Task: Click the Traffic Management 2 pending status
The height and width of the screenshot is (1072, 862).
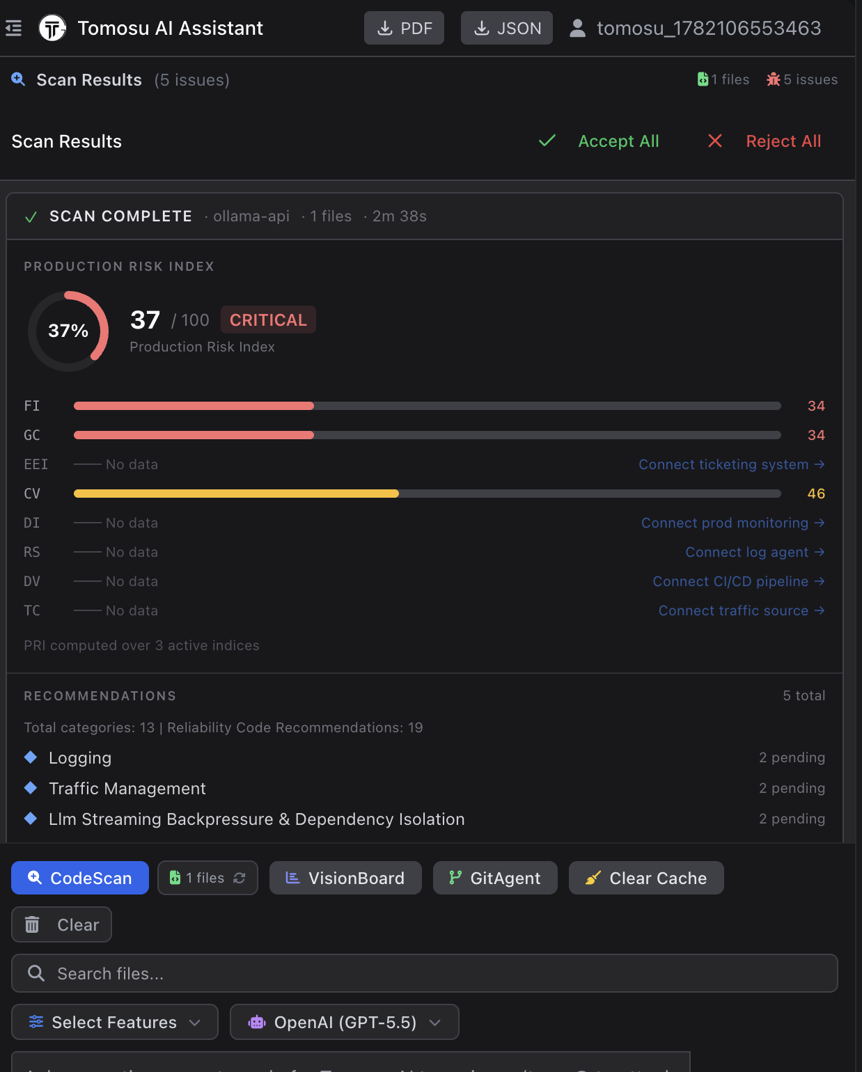Action: click(x=792, y=788)
